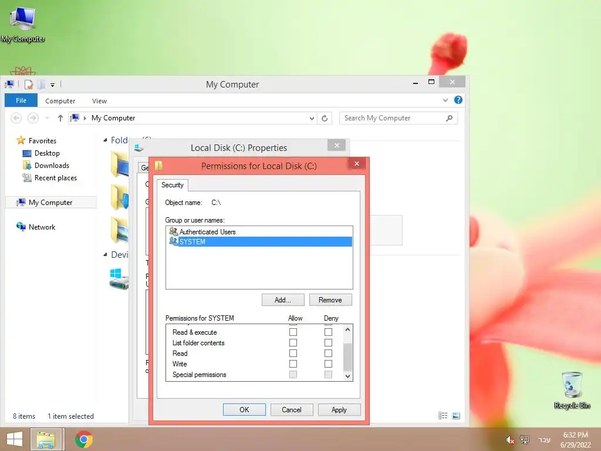Click the search magnifier icon
601x451 pixels.
pos(449,118)
